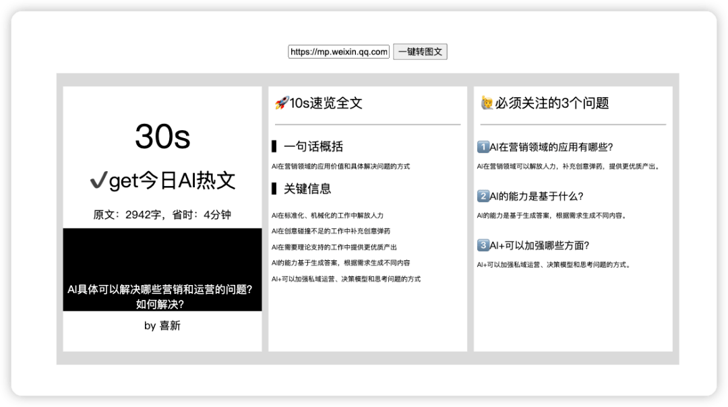Click the face emoji before 必须关注的3个问题
Viewport: 728px width, 407px height.
pos(487,103)
